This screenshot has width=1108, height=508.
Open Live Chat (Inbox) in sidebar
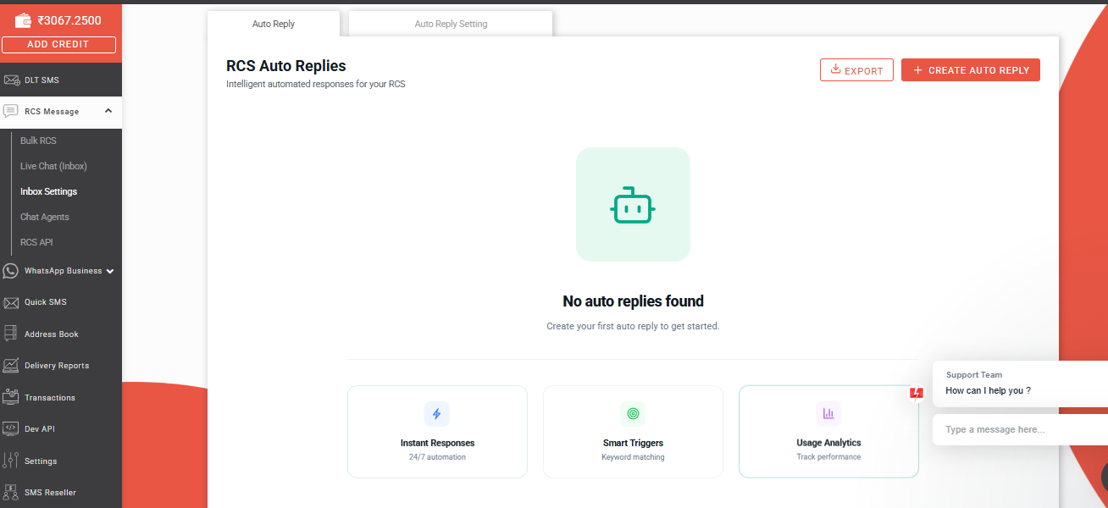click(x=53, y=166)
